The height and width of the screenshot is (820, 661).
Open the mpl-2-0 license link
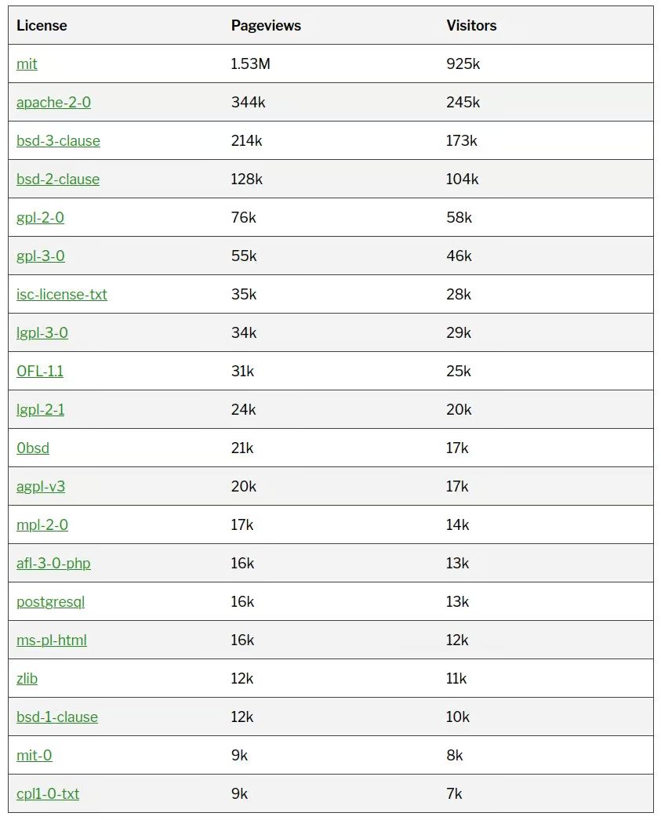click(x=42, y=525)
